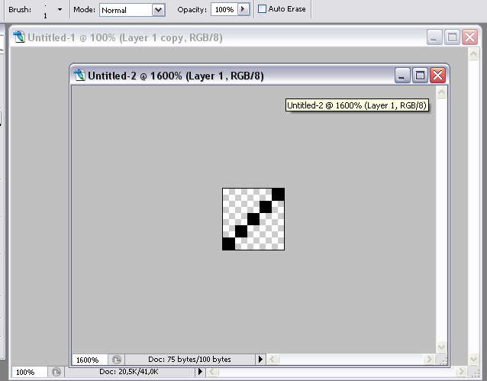Click the 100% zoom field in Untitled-1
This screenshot has width=487, height=381.
pos(29,372)
